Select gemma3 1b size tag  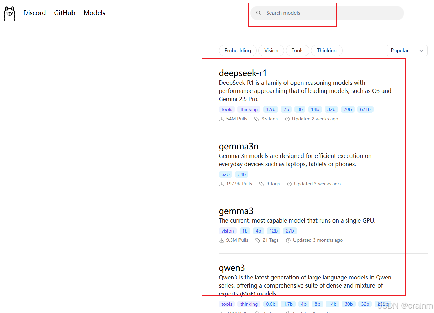pyautogui.click(x=245, y=231)
